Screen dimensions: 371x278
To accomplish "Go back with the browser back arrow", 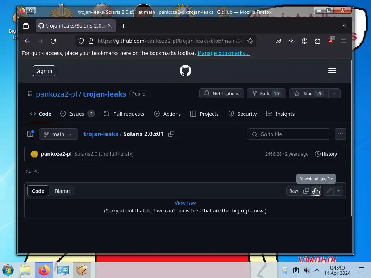I will tap(27, 41).
